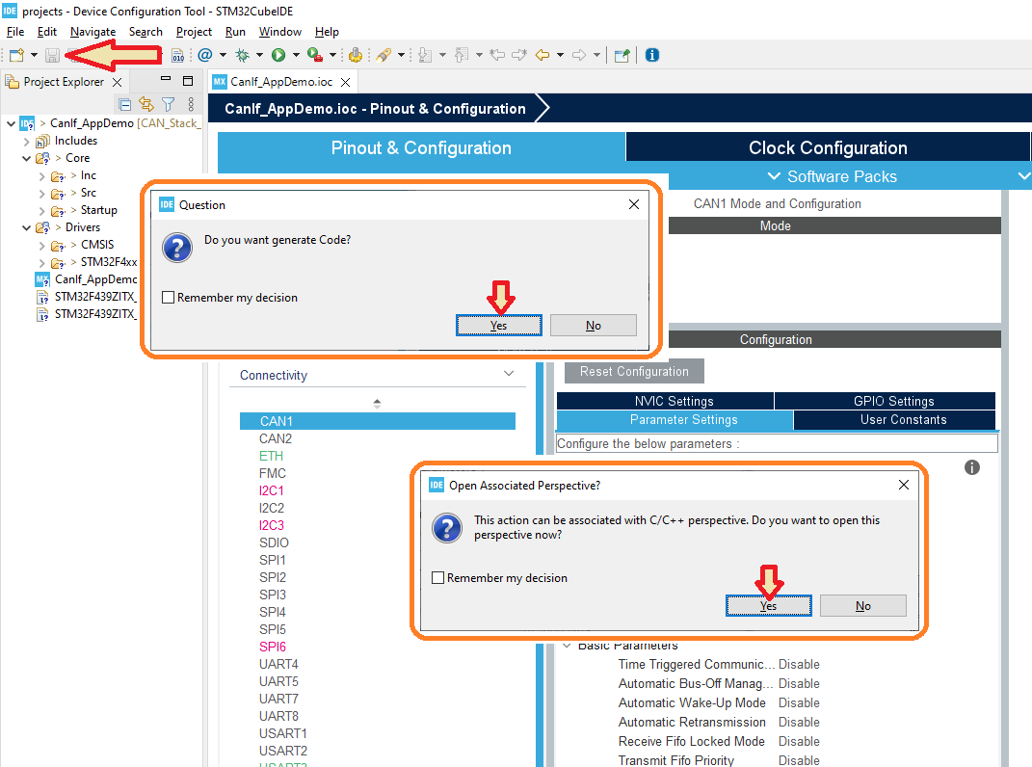Click the Next Edit Location icon
Screen dimensions: 1032x767
click(x=519, y=55)
